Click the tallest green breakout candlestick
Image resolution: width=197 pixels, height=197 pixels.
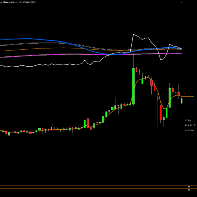[x=134, y=86]
